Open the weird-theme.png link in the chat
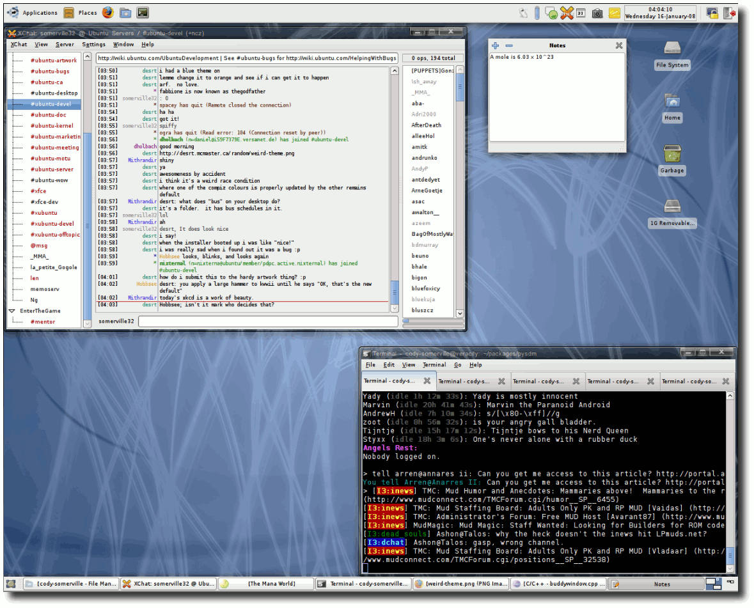The image size is (754, 608). click(x=227, y=153)
